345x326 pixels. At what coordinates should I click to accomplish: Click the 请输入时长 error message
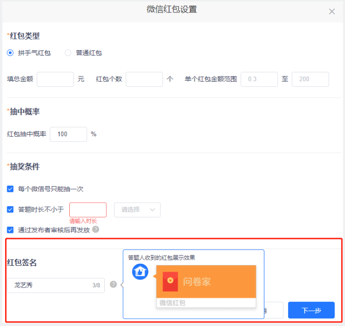click(x=83, y=221)
